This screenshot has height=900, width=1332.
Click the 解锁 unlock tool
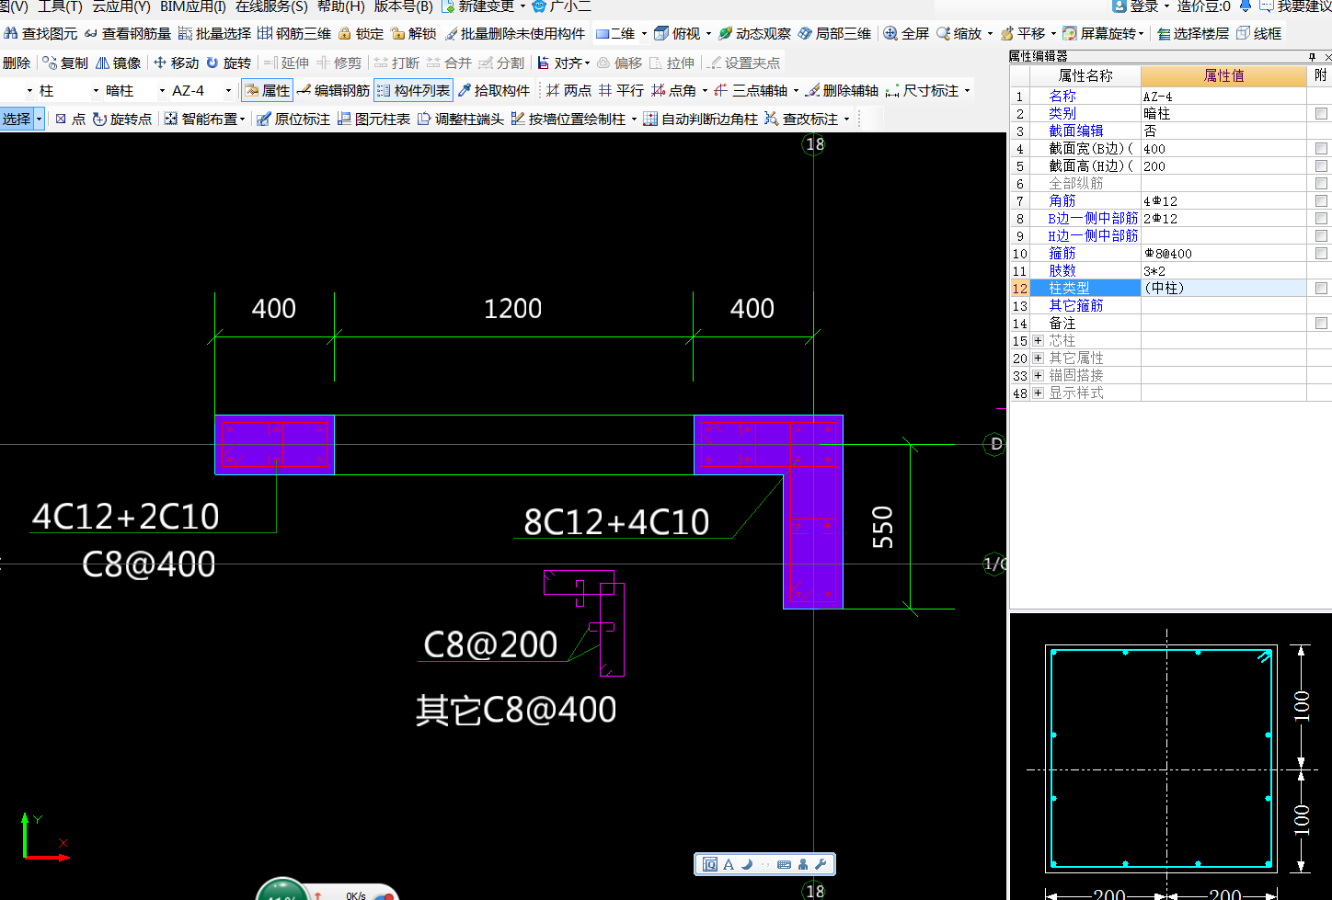[414, 33]
